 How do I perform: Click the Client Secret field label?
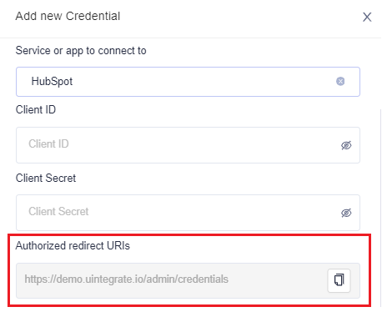(x=46, y=178)
